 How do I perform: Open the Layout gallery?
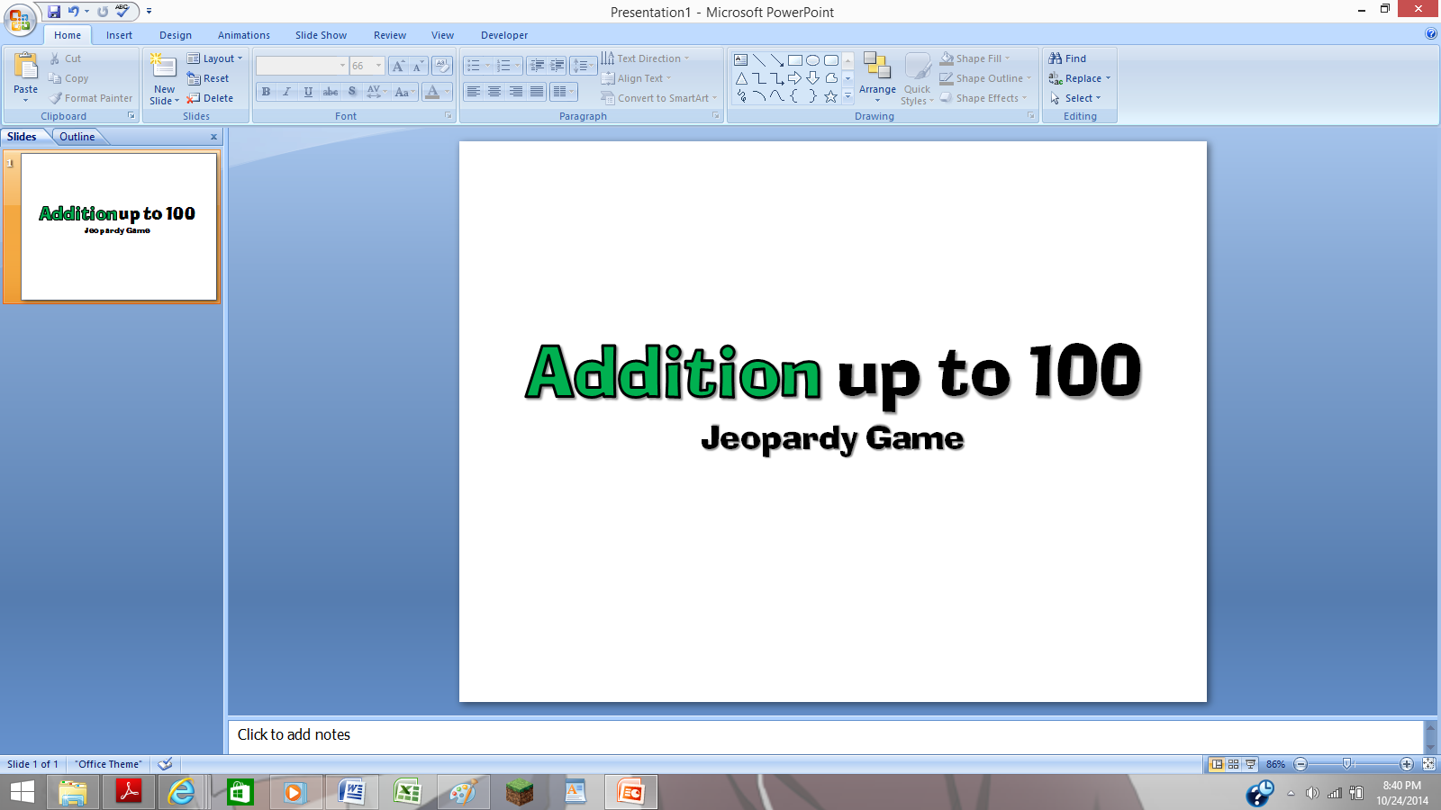point(216,58)
